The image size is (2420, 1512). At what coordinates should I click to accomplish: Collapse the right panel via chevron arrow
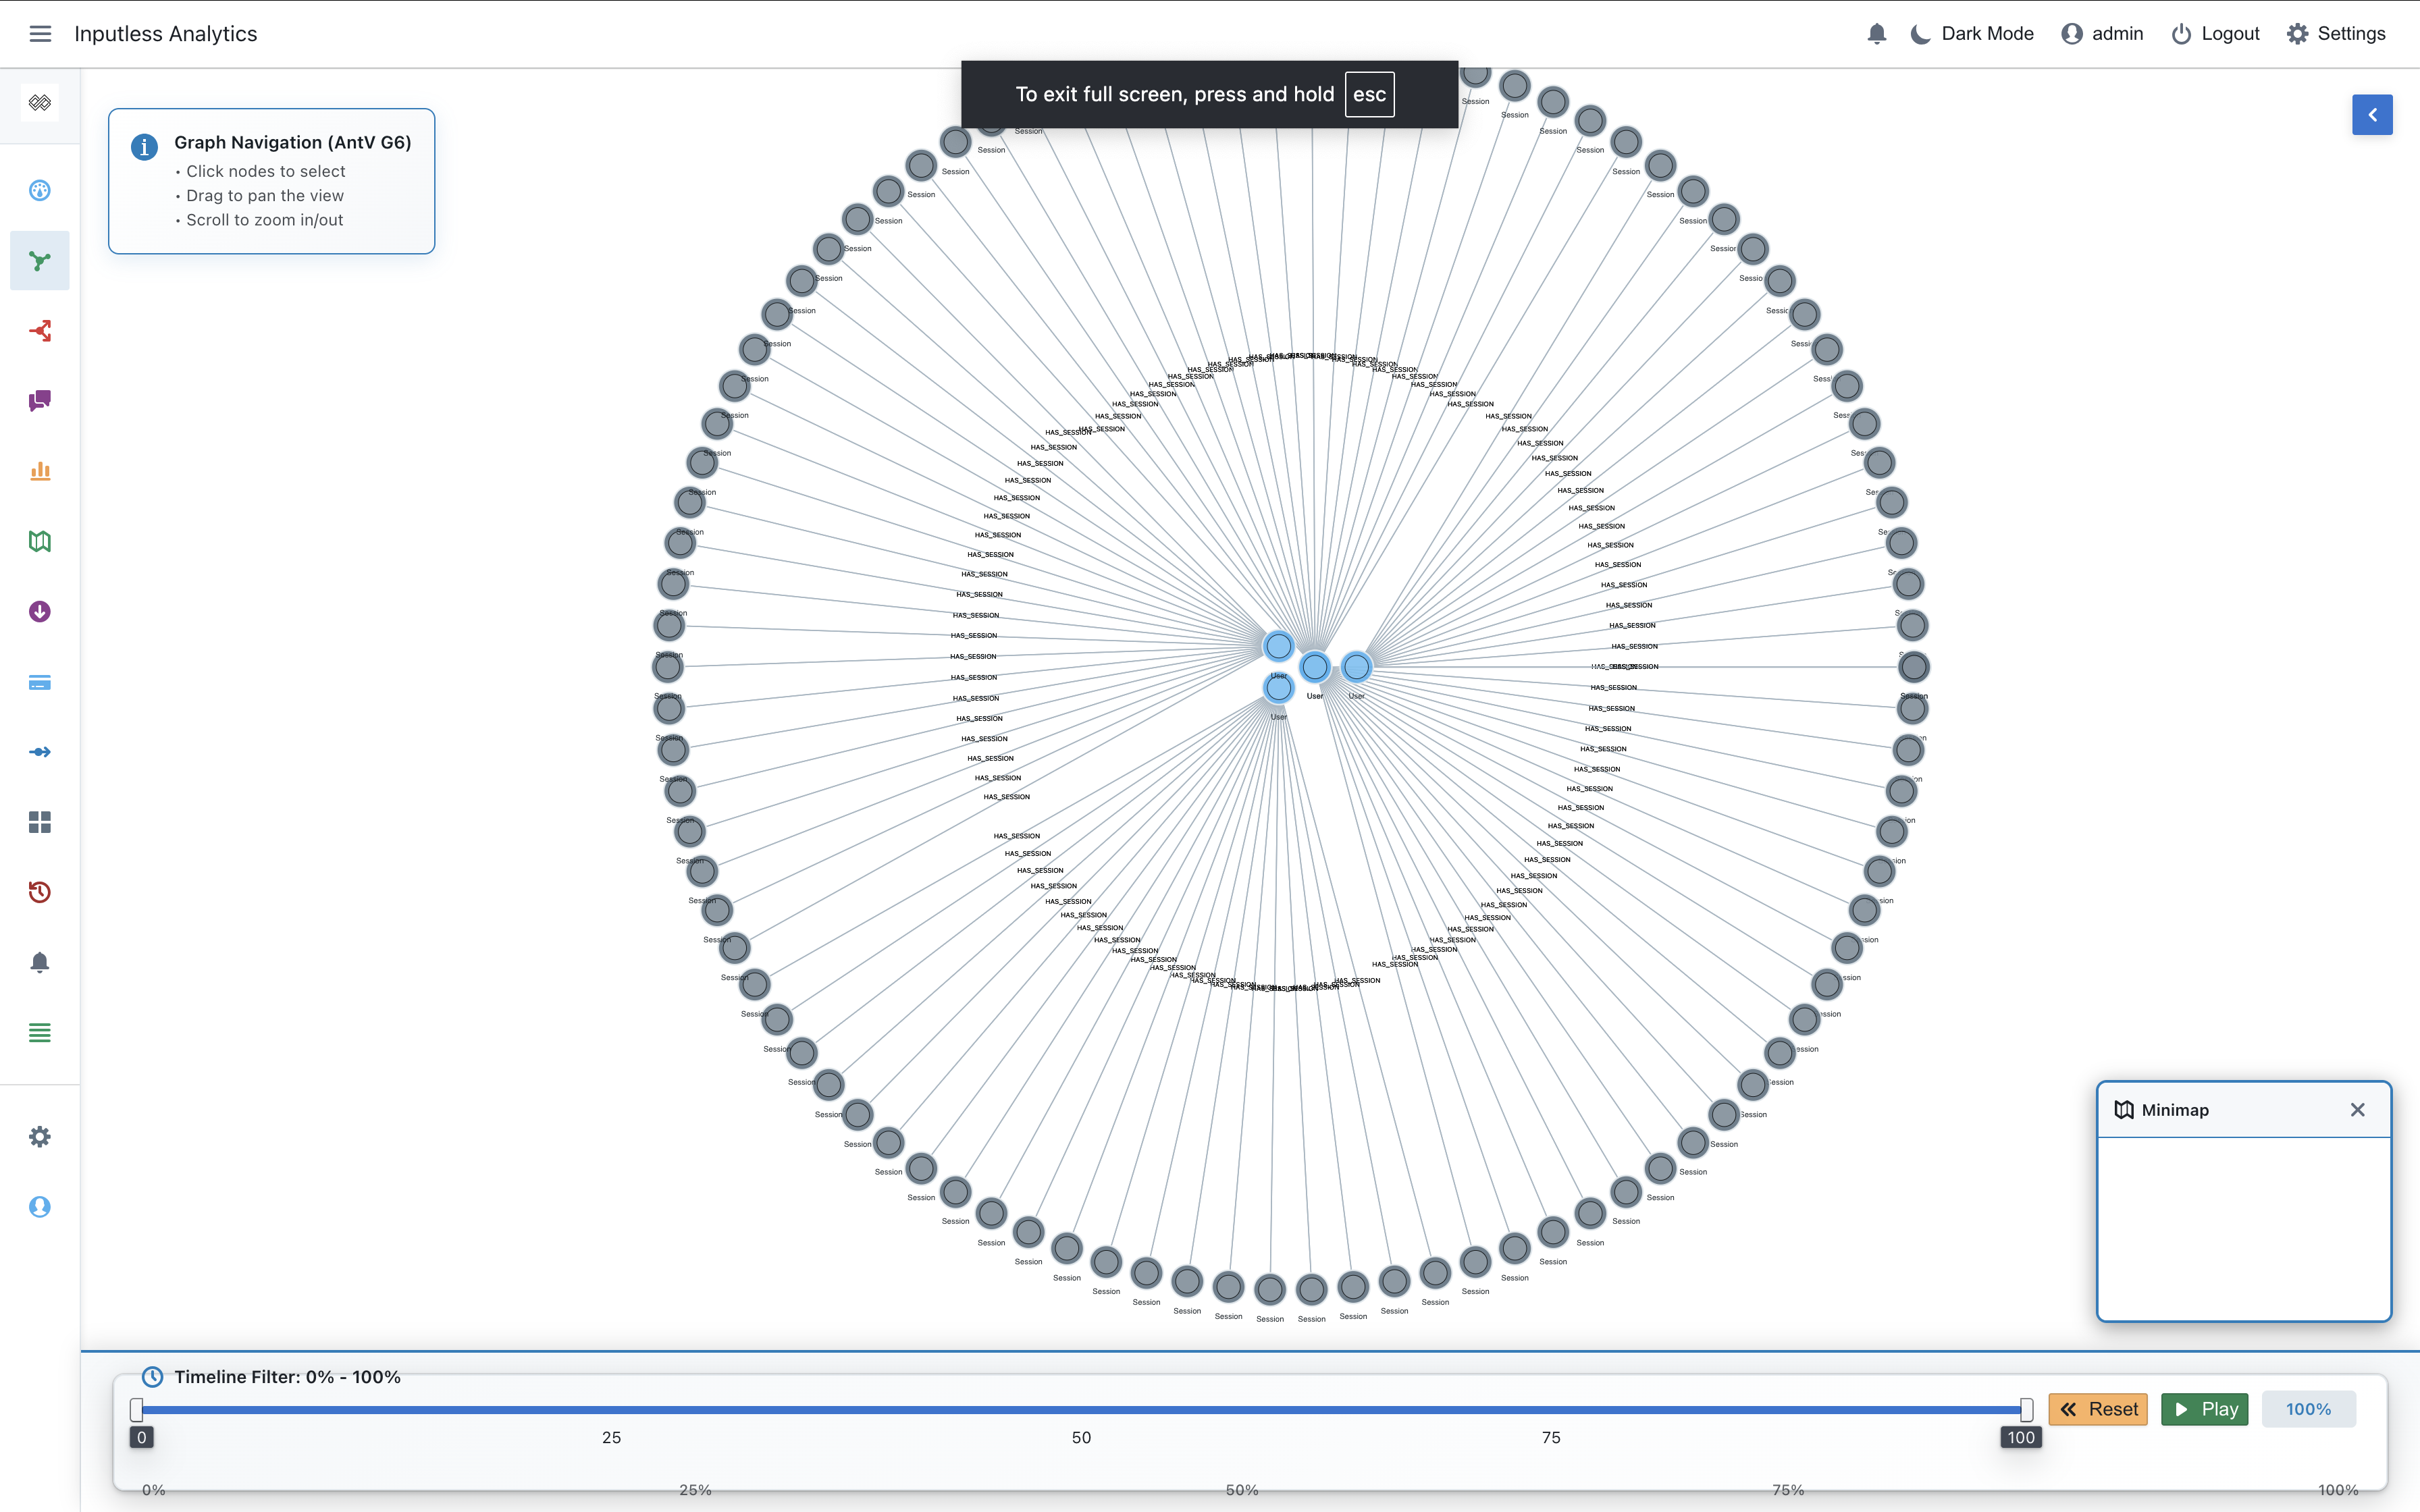tap(2372, 114)
